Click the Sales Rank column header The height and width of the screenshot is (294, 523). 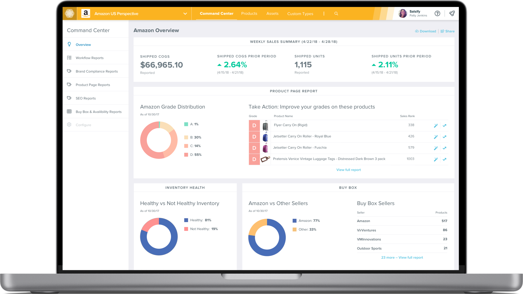click(407, 116)
